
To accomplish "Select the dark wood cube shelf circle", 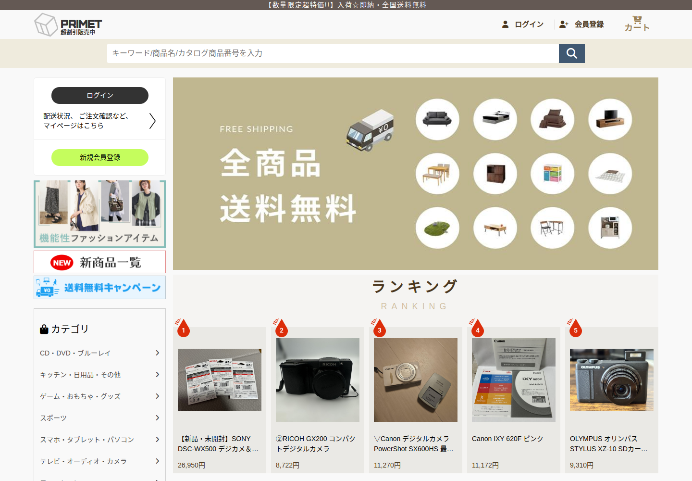I will click(495, 174).
